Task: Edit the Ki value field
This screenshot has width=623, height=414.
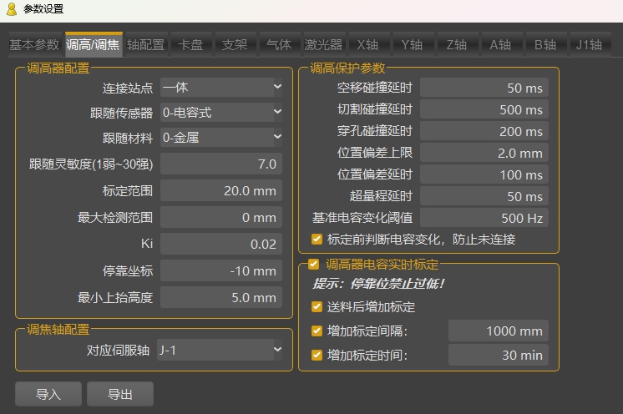Action: [x=221, y=244]
